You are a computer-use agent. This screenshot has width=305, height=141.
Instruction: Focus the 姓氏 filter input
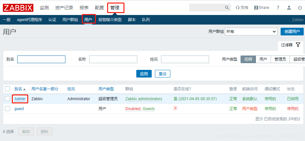point(185,59)
